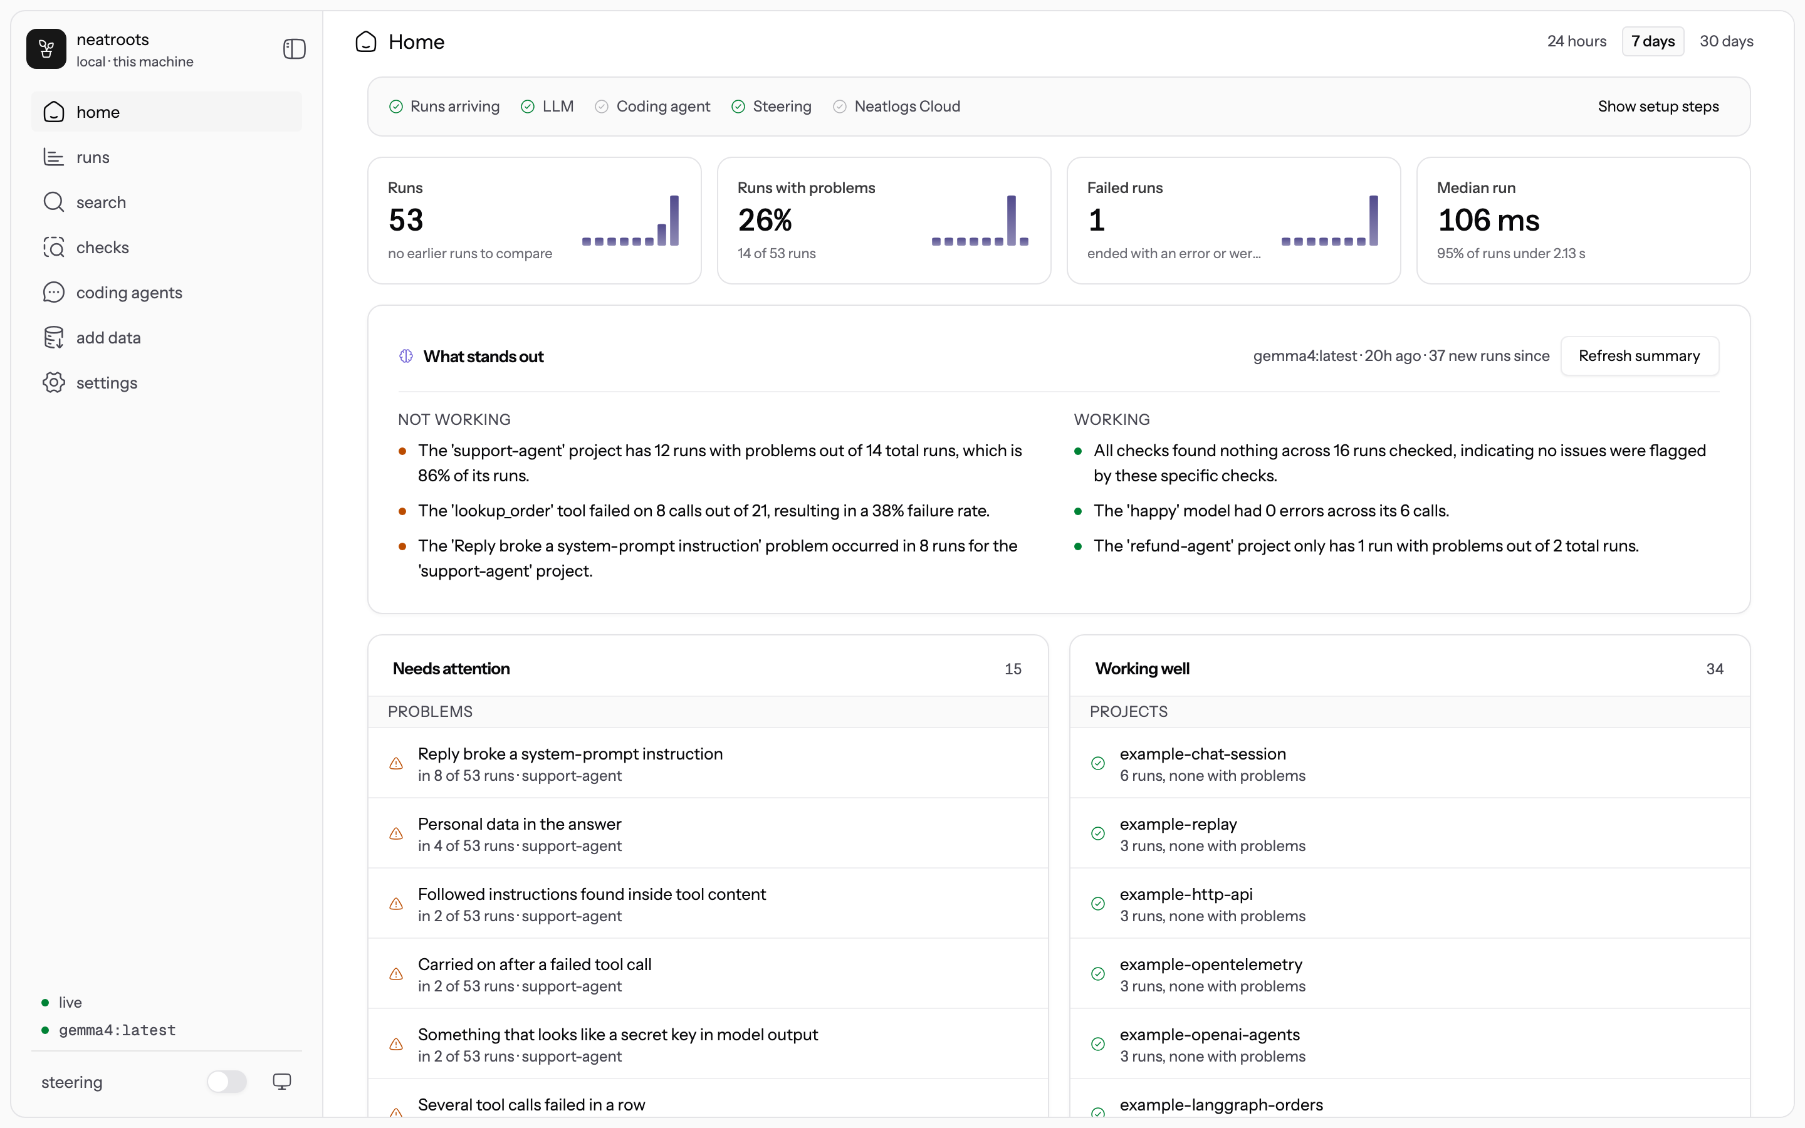Image resolution: width=1805 pixels, height=1128 pixels.
Task: Toggle the steering switch
Action: 227,1082
